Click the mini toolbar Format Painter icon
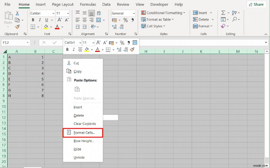 coord(132,49)
